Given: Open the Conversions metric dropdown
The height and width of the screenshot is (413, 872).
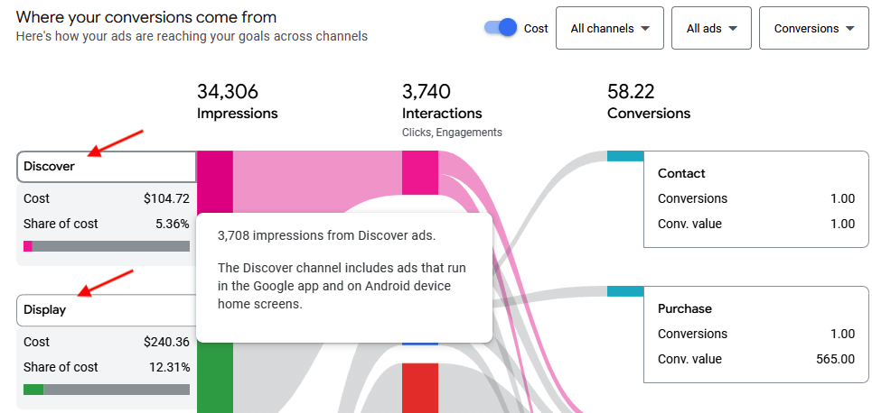Looking at the screenshot, I should click(x=813, y=29).
